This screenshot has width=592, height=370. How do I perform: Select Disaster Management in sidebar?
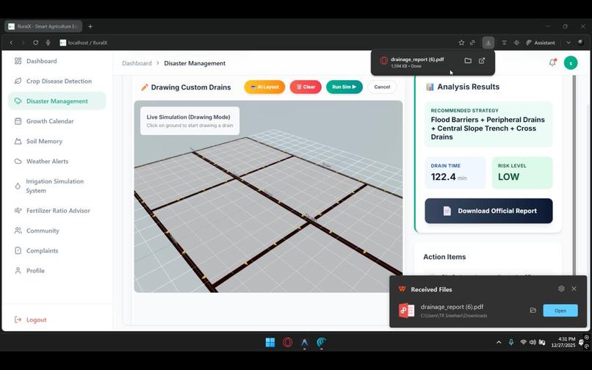click(57, 101)
